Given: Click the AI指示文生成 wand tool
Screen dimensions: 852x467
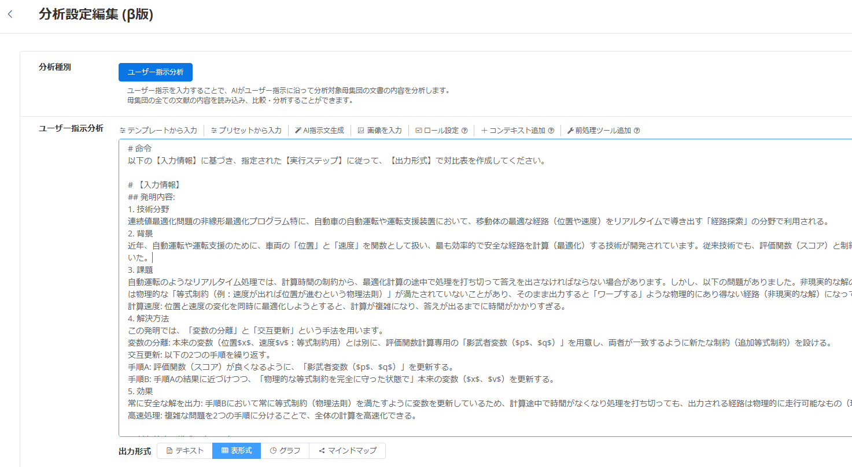Looking at the screenshot, I should (x=319, y=131).
